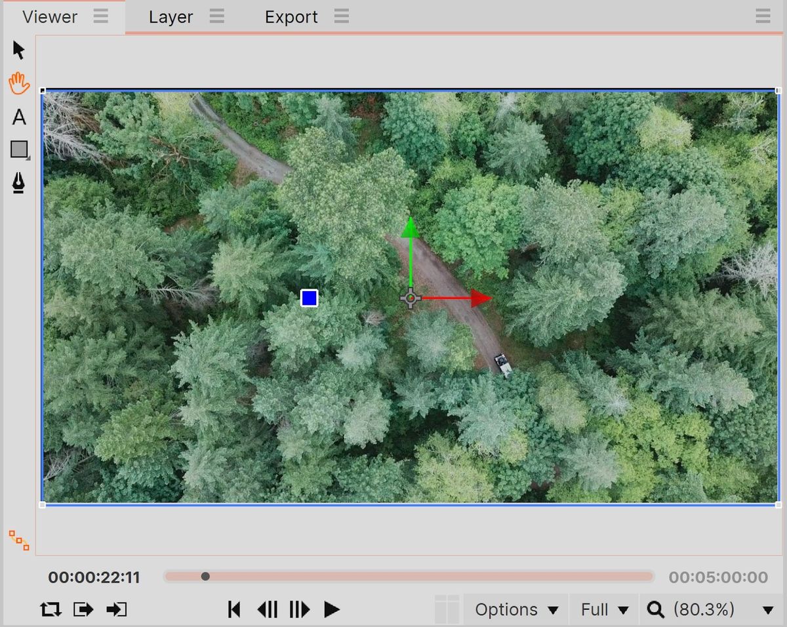The width and height of the screenshot is (787, 627).
Task: Click the orange keyframe icon below the toolbar
Action: [x=18, y=541]
